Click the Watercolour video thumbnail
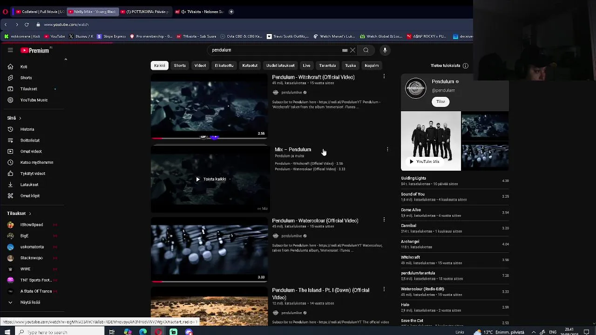 click(209, 251)
